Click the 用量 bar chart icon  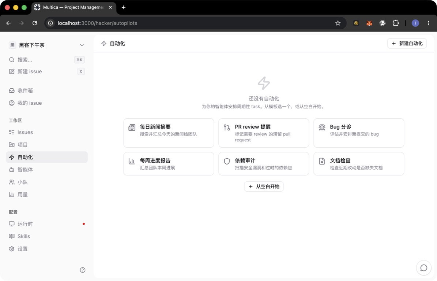[x=12, y=195]
